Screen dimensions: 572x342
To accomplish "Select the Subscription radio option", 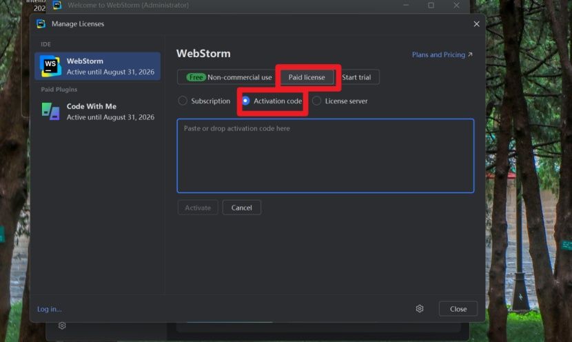I will click(204, 101).
